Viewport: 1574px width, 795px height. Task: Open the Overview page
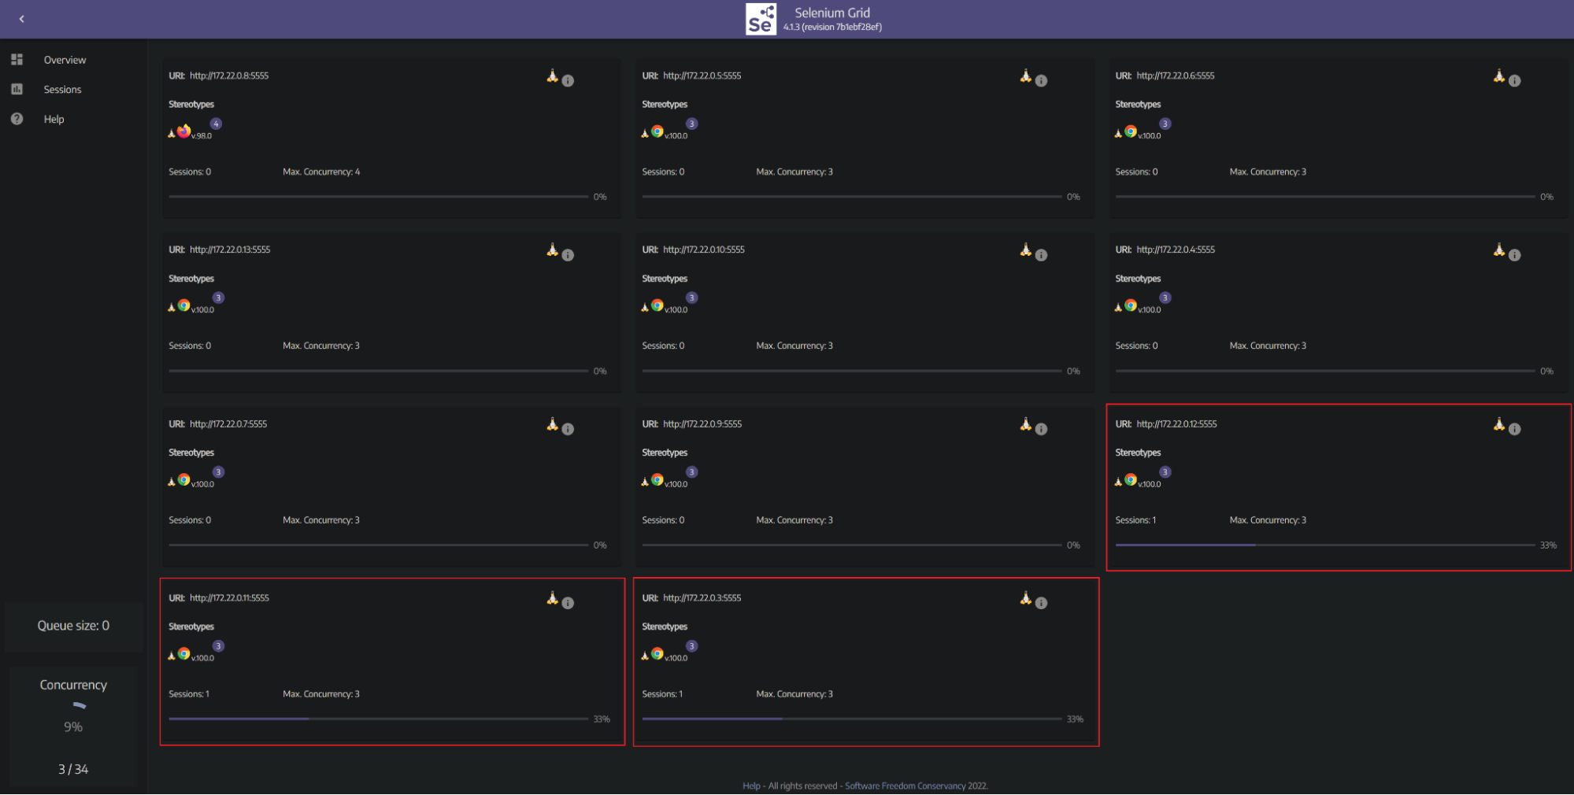(x=65, y=60)
